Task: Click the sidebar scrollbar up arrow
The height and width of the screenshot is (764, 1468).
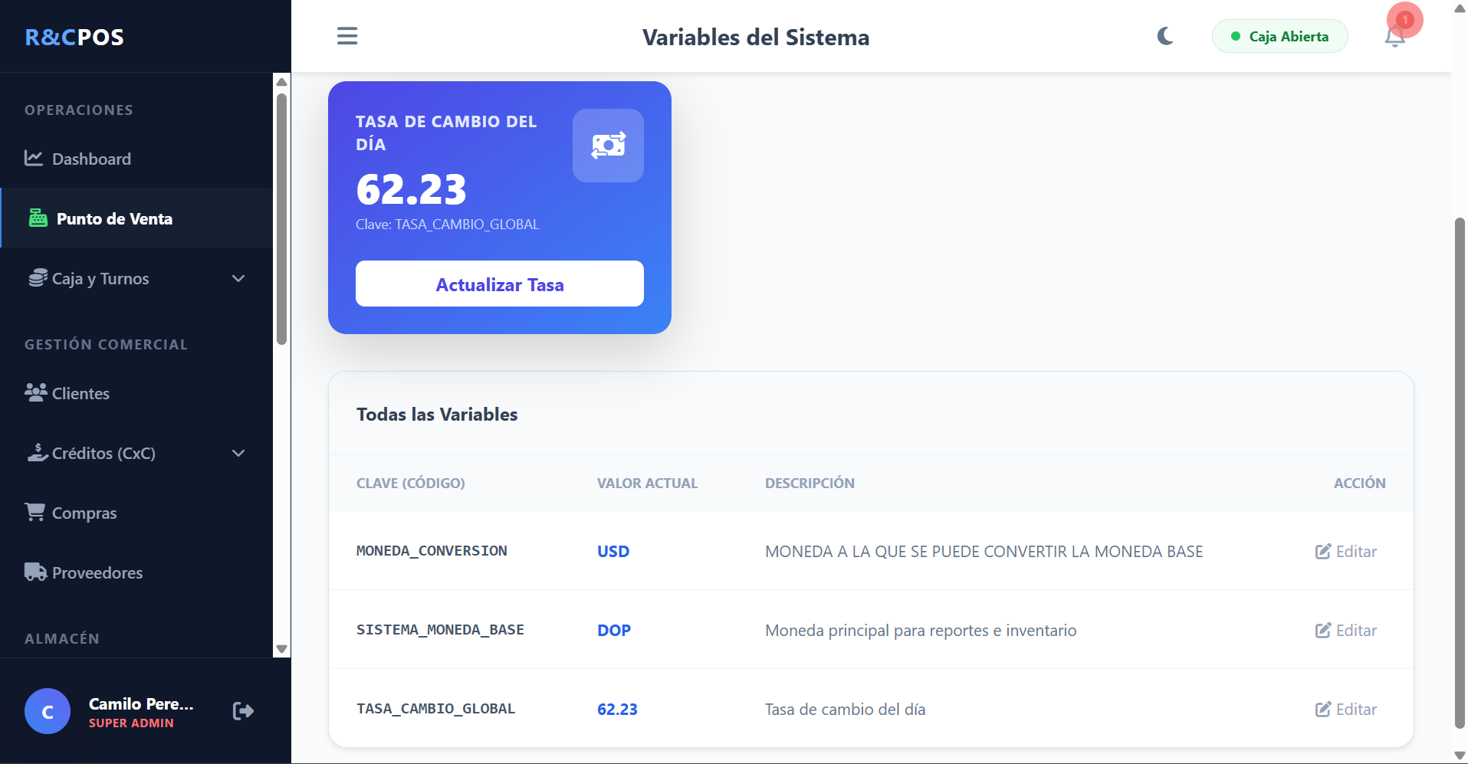Action: pos(281,82)
